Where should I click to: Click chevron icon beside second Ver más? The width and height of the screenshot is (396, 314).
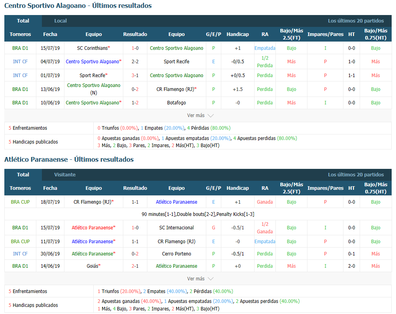pyautogui.click(x=211, y=279)
